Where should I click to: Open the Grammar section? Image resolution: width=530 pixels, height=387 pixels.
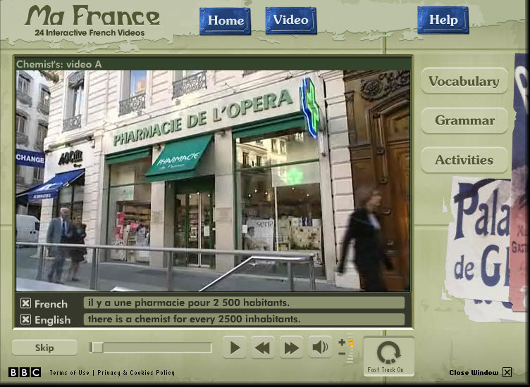tap(464, 120)
